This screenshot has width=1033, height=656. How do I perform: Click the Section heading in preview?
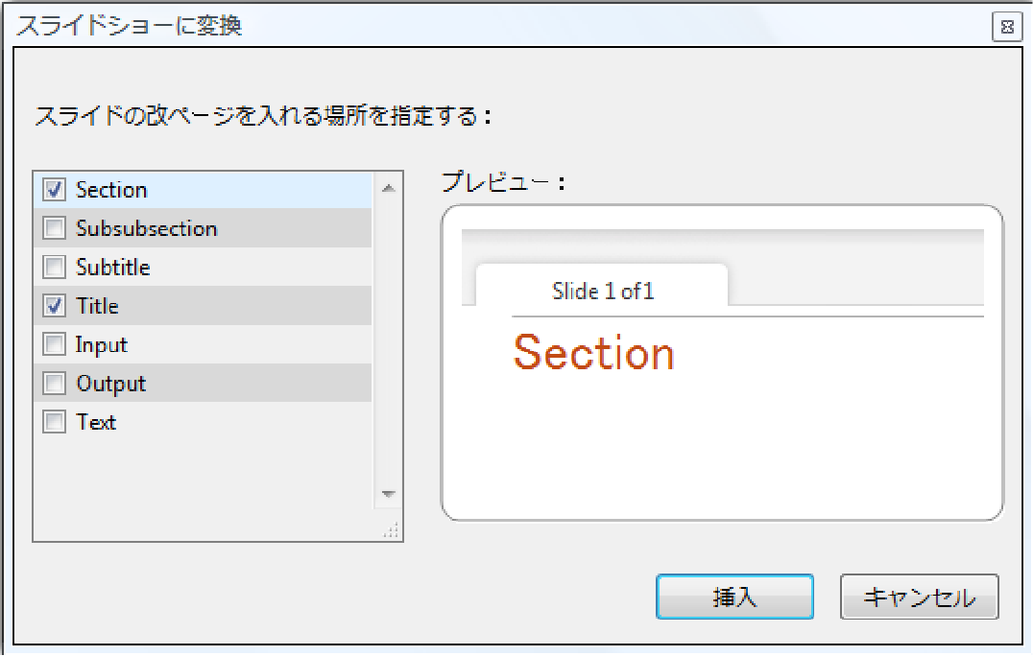pos(593,353)
